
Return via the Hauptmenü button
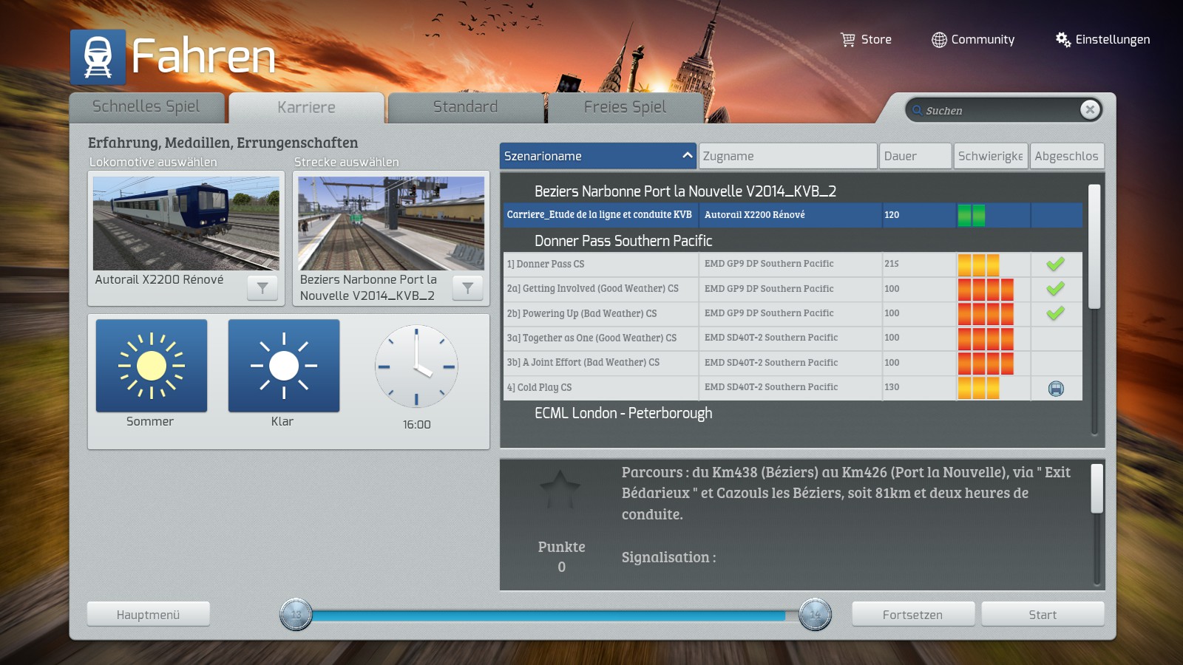[x=148, y=614]
